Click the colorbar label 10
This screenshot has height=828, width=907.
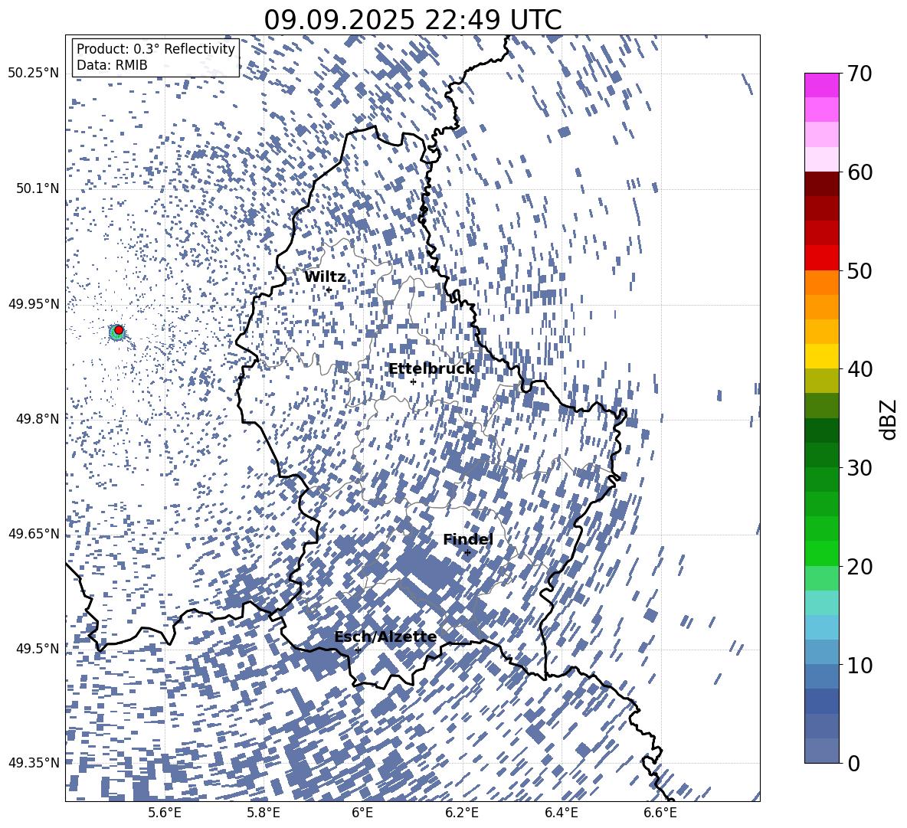point(860,665)
